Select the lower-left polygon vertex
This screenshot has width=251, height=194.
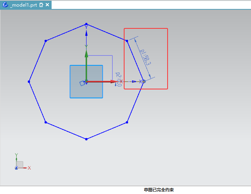[x=46, y=122]
